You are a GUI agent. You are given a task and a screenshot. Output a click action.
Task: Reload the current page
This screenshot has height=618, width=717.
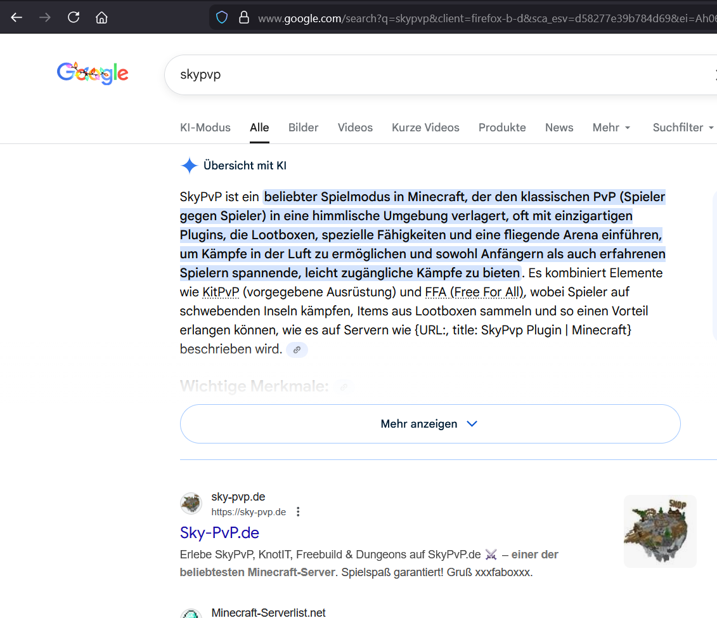tap(73, 18)
